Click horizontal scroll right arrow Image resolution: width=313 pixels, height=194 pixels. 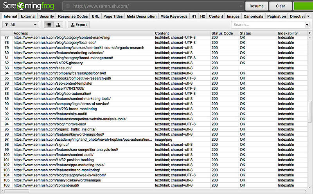[306, 191]
